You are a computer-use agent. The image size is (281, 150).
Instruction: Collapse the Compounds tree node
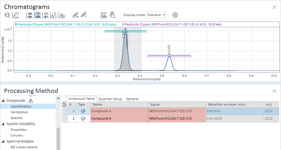coord(3,101)
